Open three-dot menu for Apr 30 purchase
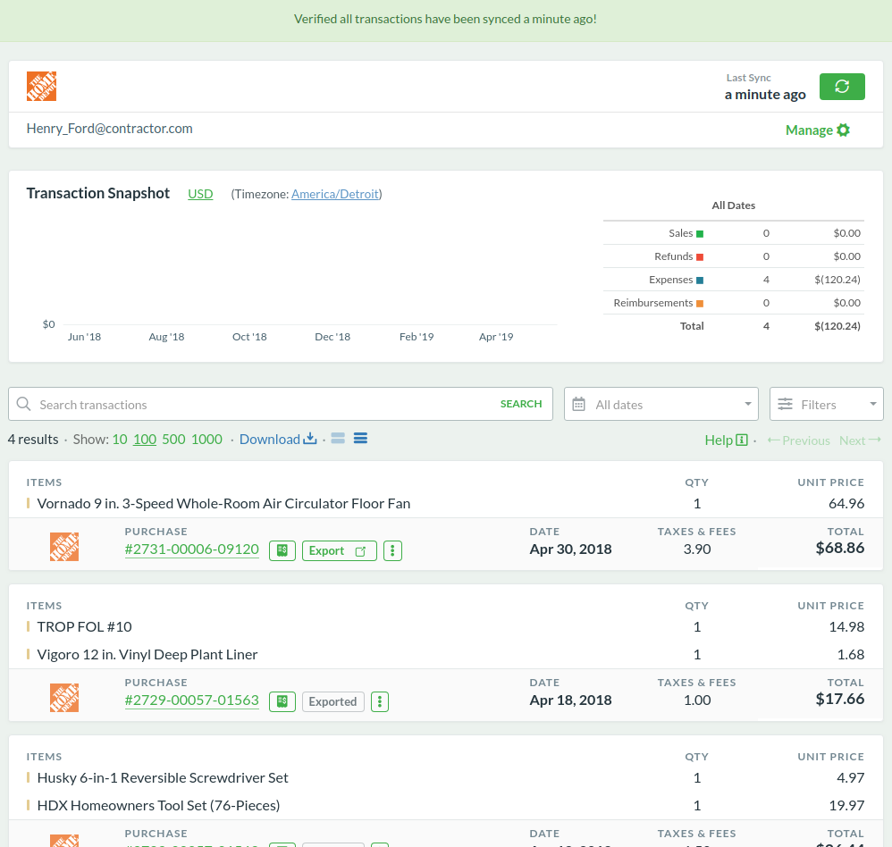The image size is (892, 847). click(392, 550)
